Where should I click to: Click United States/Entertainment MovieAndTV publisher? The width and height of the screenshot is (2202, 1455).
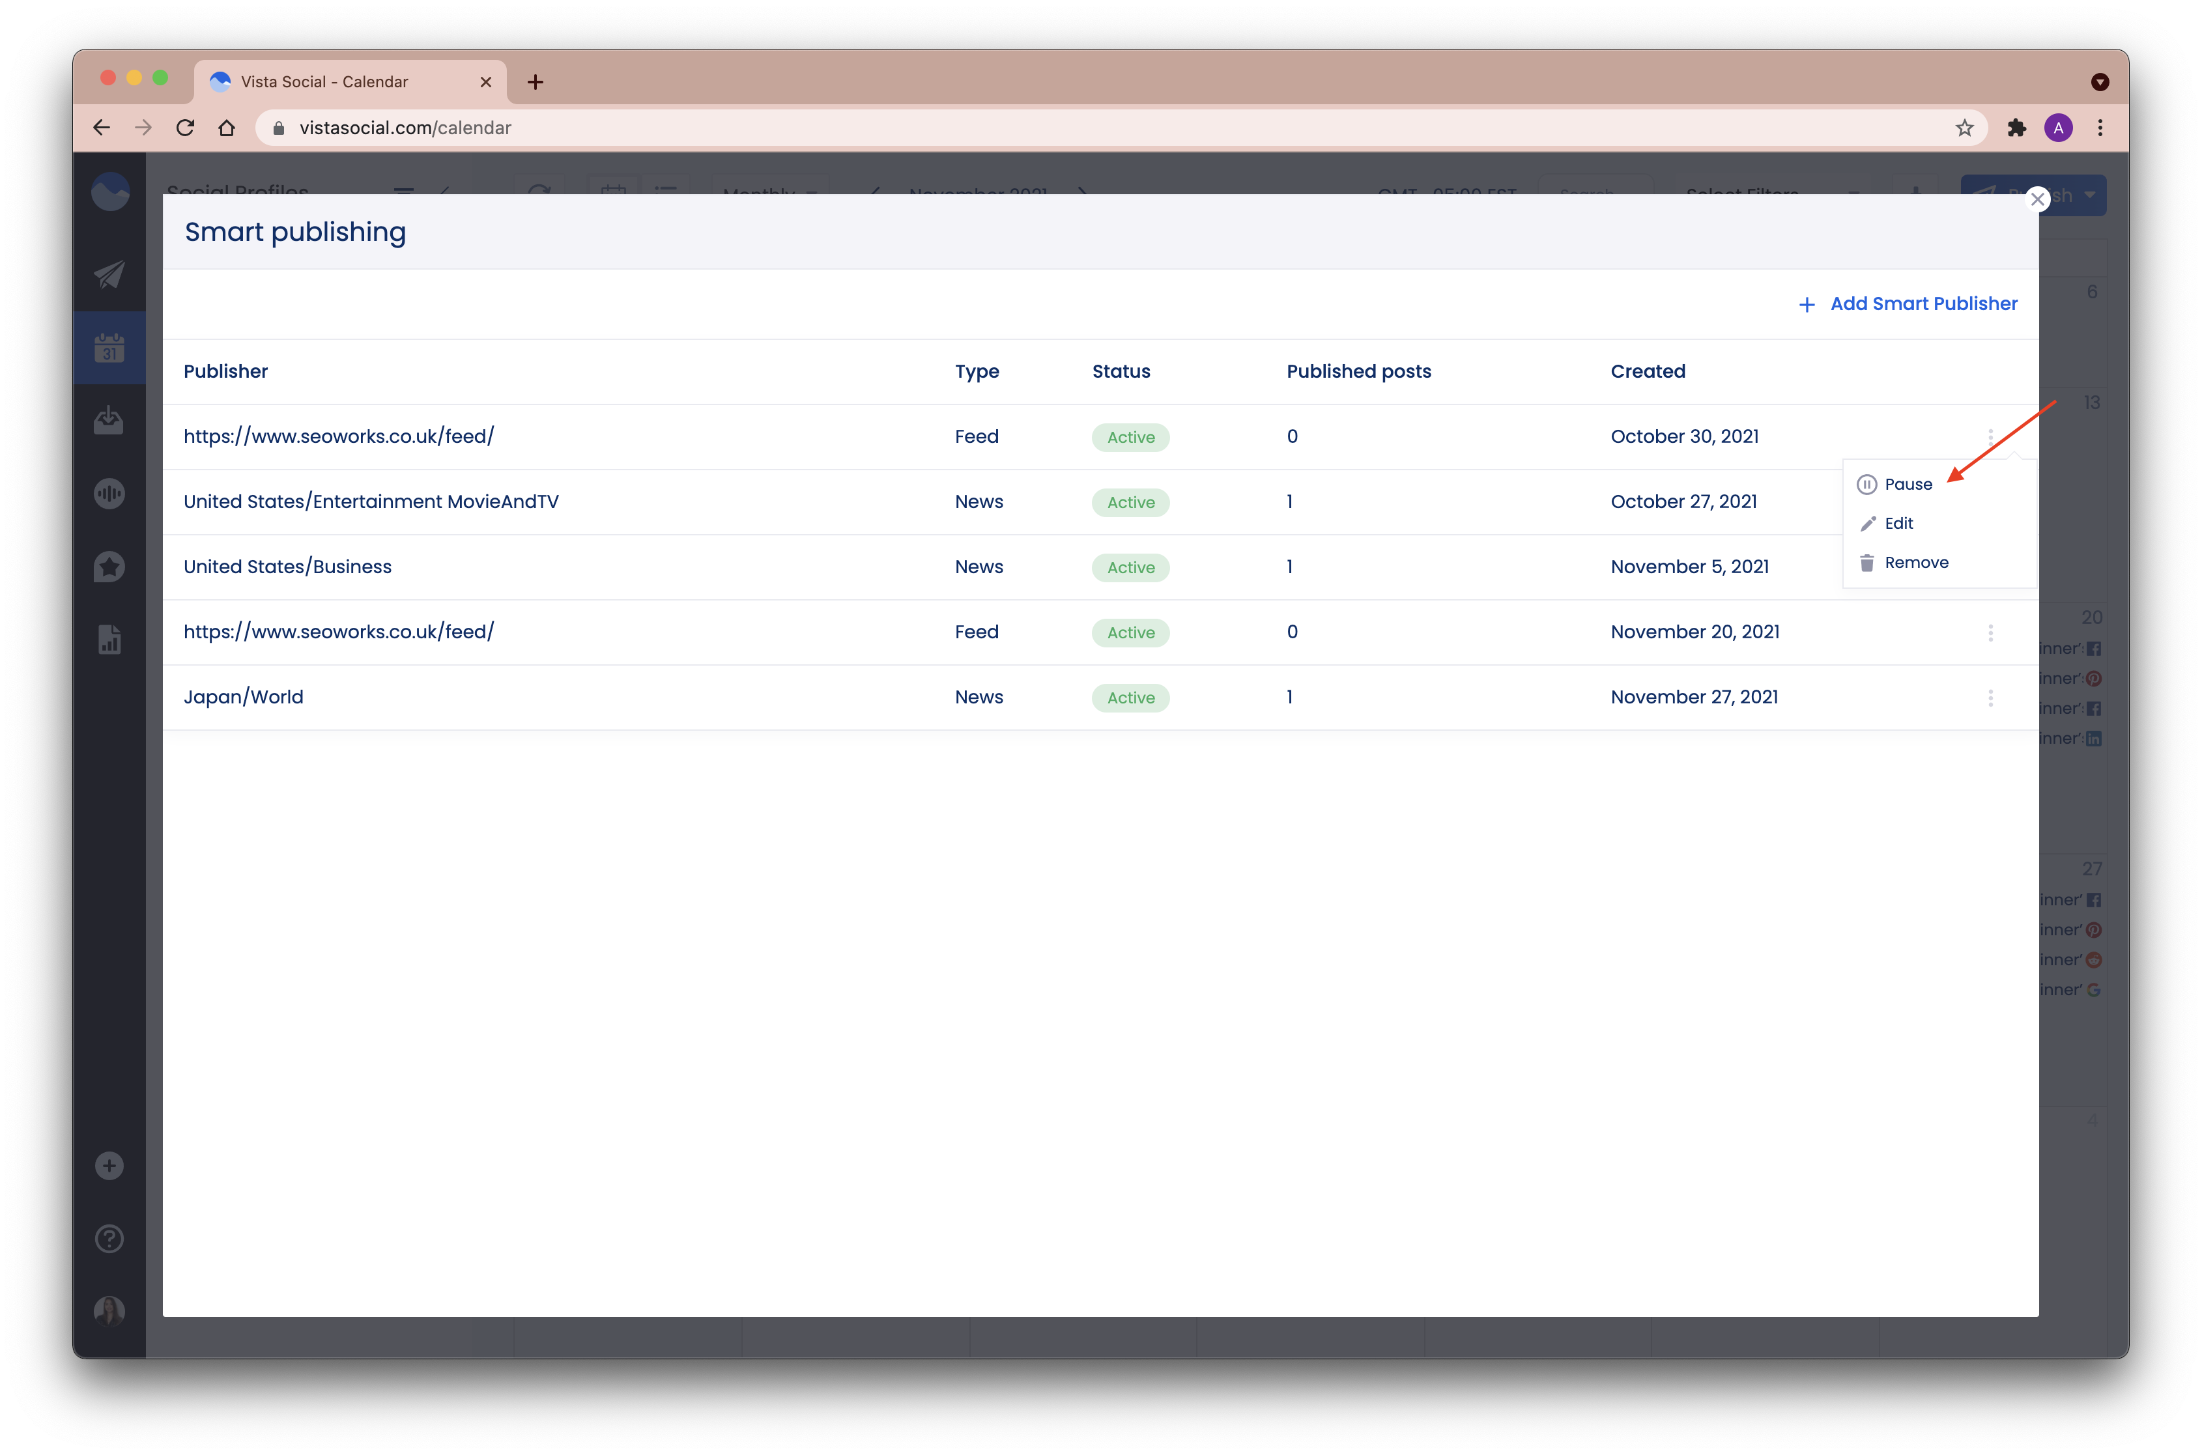(371, 501)
